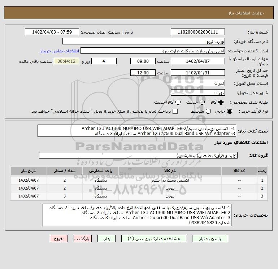Click the پاسخ به نیاز button
Image resolution: width=278 pixels, height=269 pixels.
click(x=210, y=239)
